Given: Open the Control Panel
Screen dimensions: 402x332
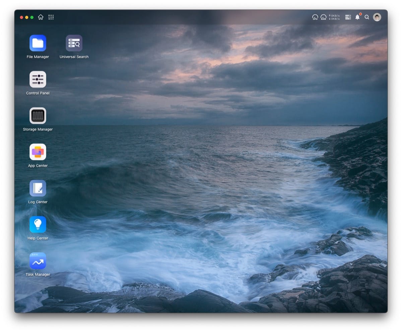Looking at the screenshot, I should tap(37, 79).
